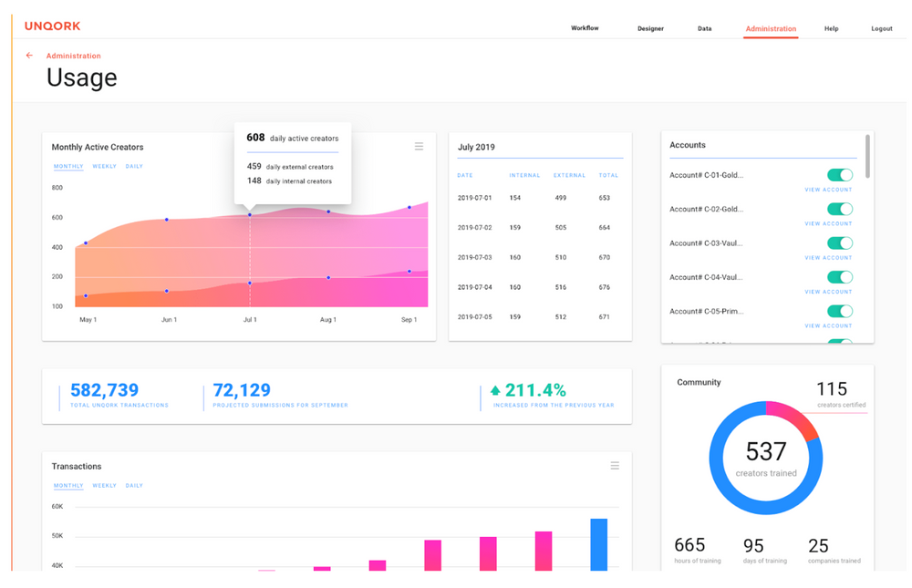912x588 pixels.
Task: Open the Workflow menu
Action: 585,28
